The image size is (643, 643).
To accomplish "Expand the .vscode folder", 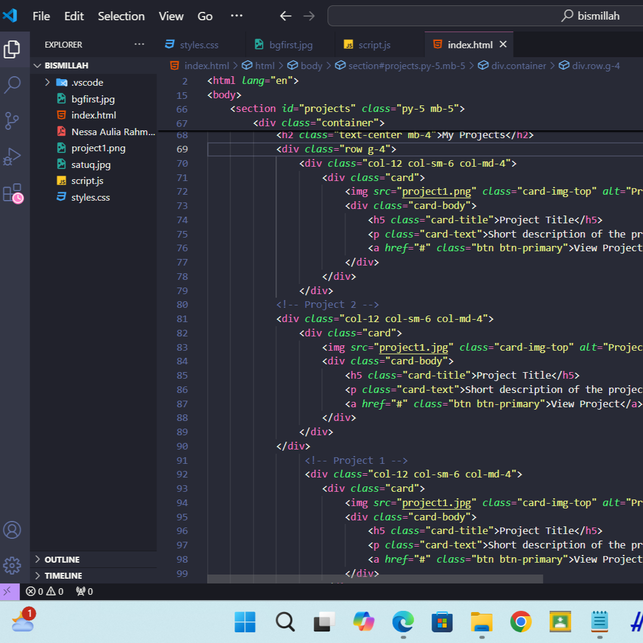I will (87, 82).
